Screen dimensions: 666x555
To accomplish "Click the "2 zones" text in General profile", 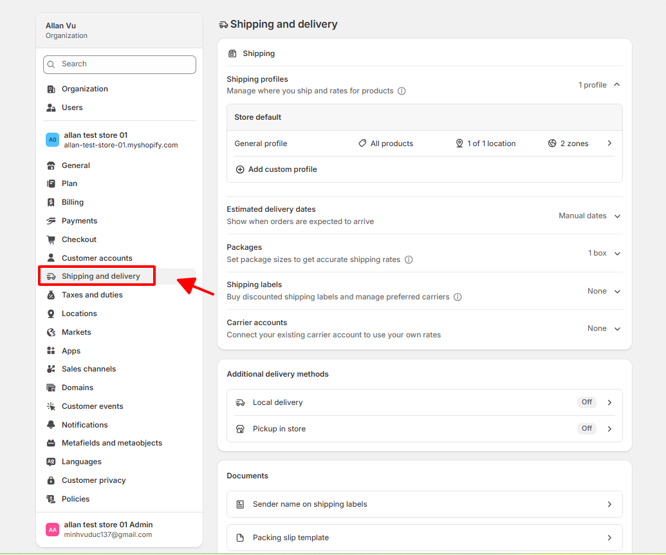I will click(574, 144).
